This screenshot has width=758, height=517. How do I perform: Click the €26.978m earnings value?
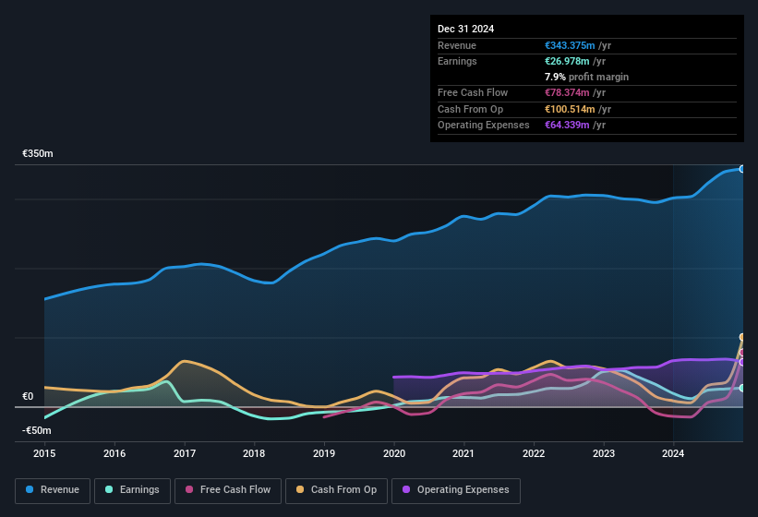567,61
